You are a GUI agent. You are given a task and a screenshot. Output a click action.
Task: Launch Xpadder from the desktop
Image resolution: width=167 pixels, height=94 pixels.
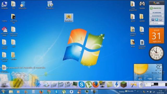[142, 5]
